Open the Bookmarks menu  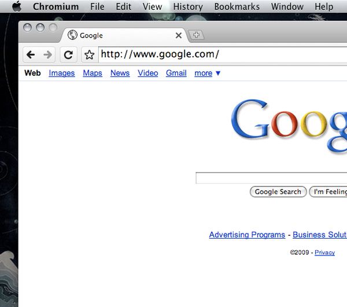pos(237,6)
